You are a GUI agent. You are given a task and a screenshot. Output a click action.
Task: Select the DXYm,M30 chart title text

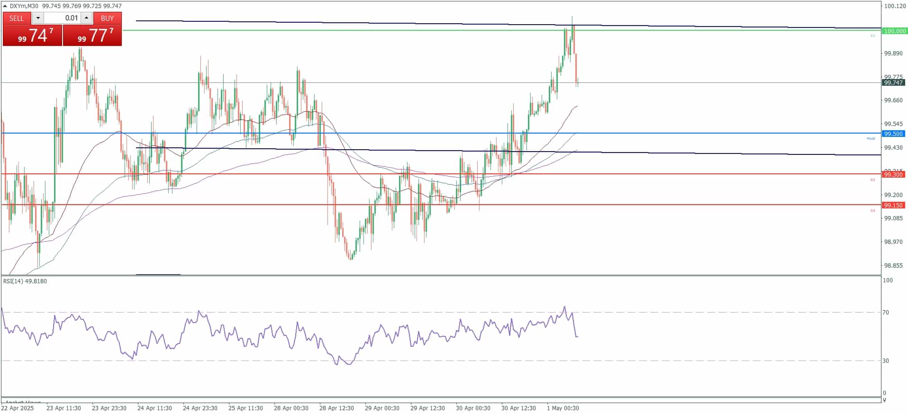(24, 6)
